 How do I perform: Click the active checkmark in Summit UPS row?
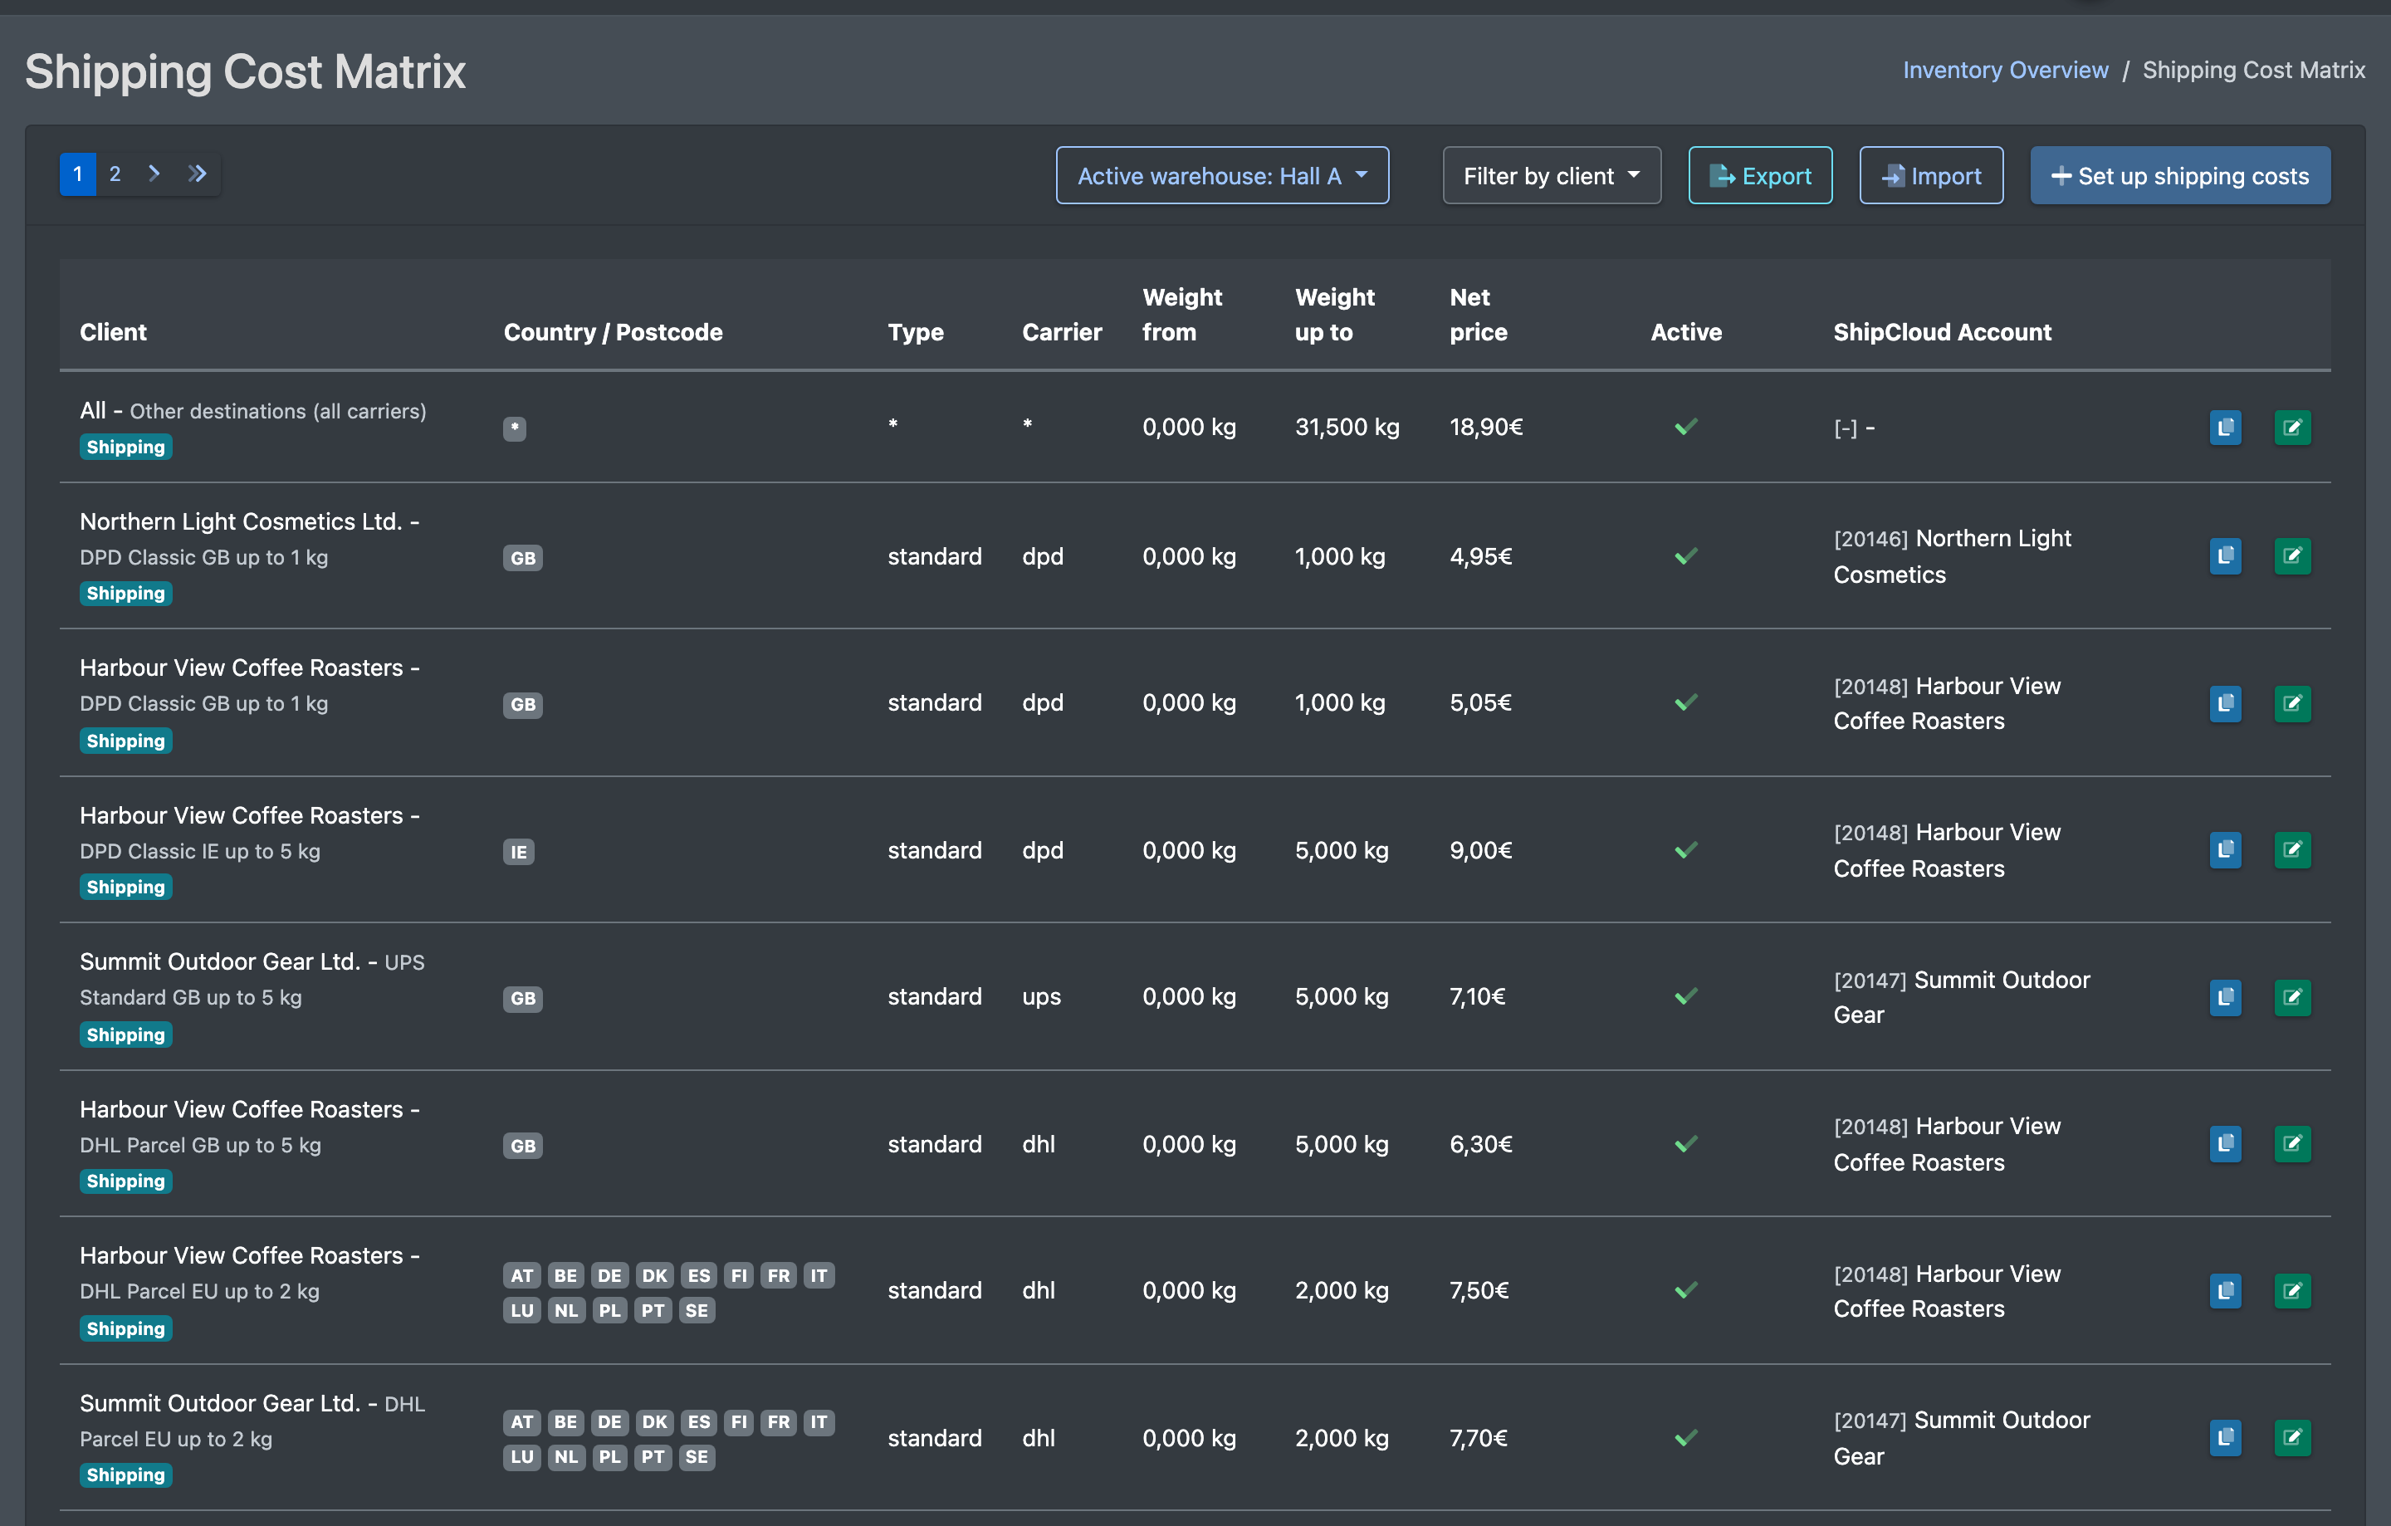click(x=1685, y=995)
